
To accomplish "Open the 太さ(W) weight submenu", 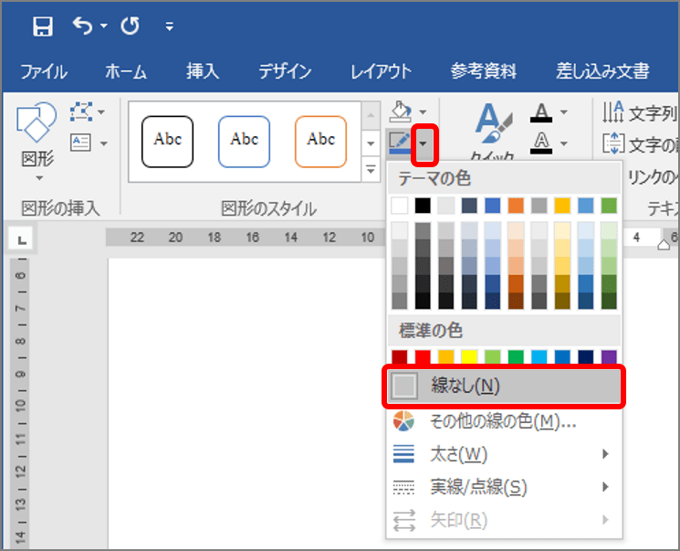I will (x=504, y=454).
